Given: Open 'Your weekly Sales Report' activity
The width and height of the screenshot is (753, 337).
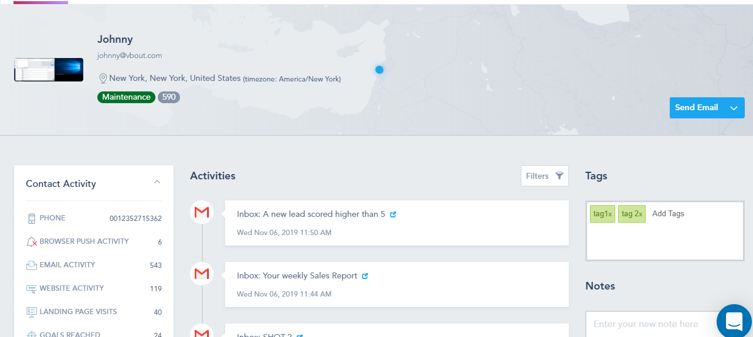Looking at the screenshot, I should 397,284.
